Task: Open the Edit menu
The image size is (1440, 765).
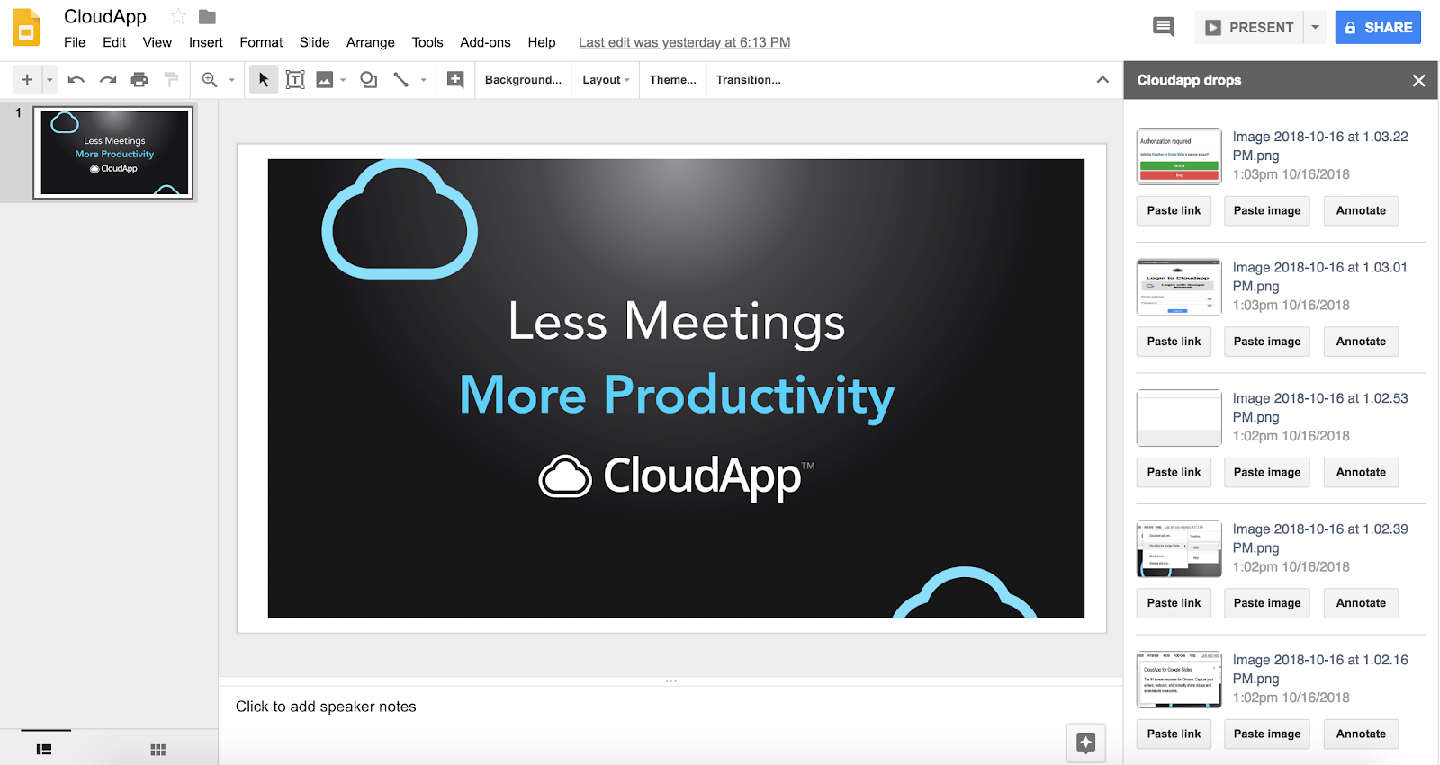Action: coord(114,42)
